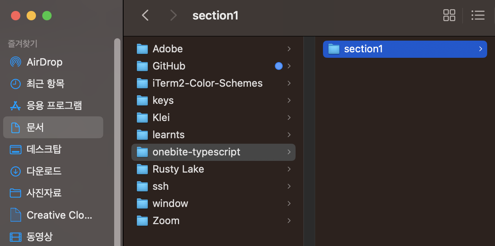
Task: Click the document icon beside 문서
Action: [15, 127]
